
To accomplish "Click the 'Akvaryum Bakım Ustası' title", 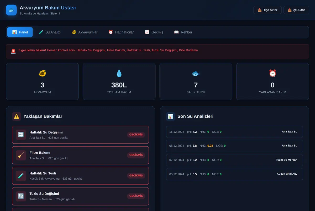I will pyautogui.click(x=48, y=8).
